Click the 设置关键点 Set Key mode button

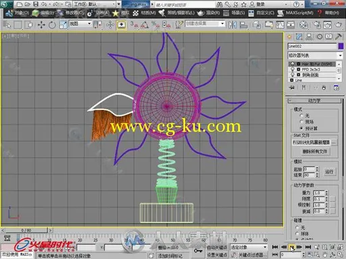[x=217, y=255]
